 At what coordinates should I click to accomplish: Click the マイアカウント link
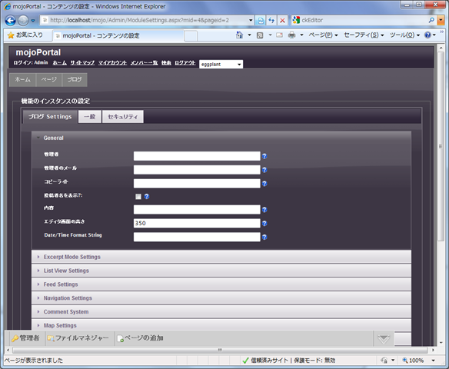pyautogui.click(x=112, y=63)
